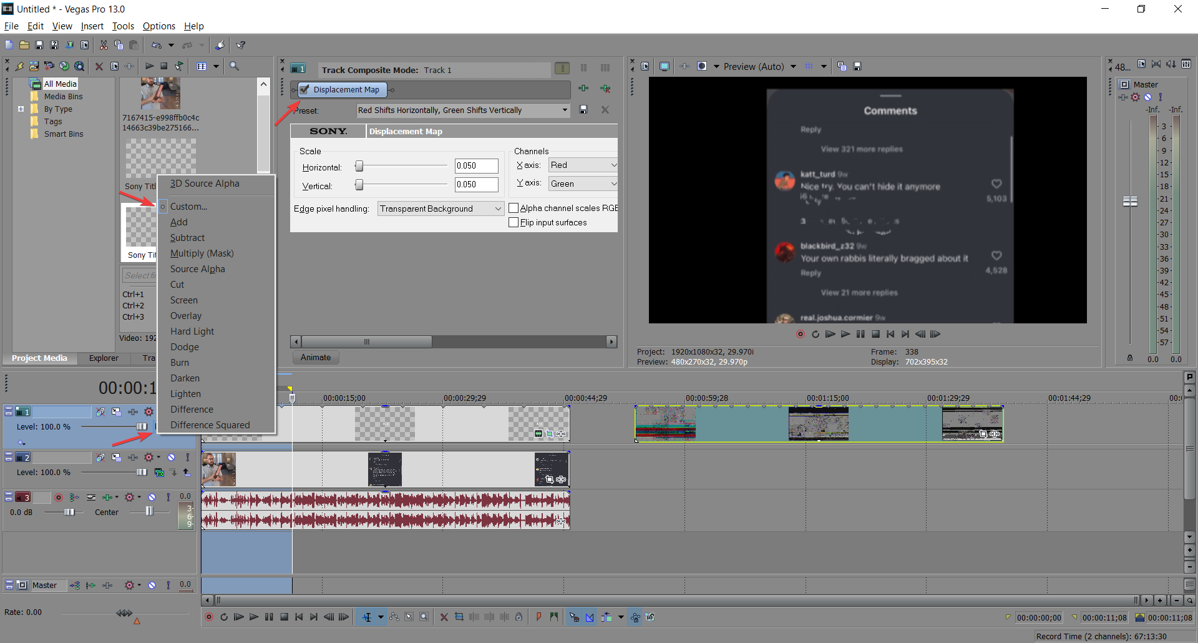Open the Insert menu
Image resolution: width=1198 pixels, height=643 pixels.
(x=92, y=26)
